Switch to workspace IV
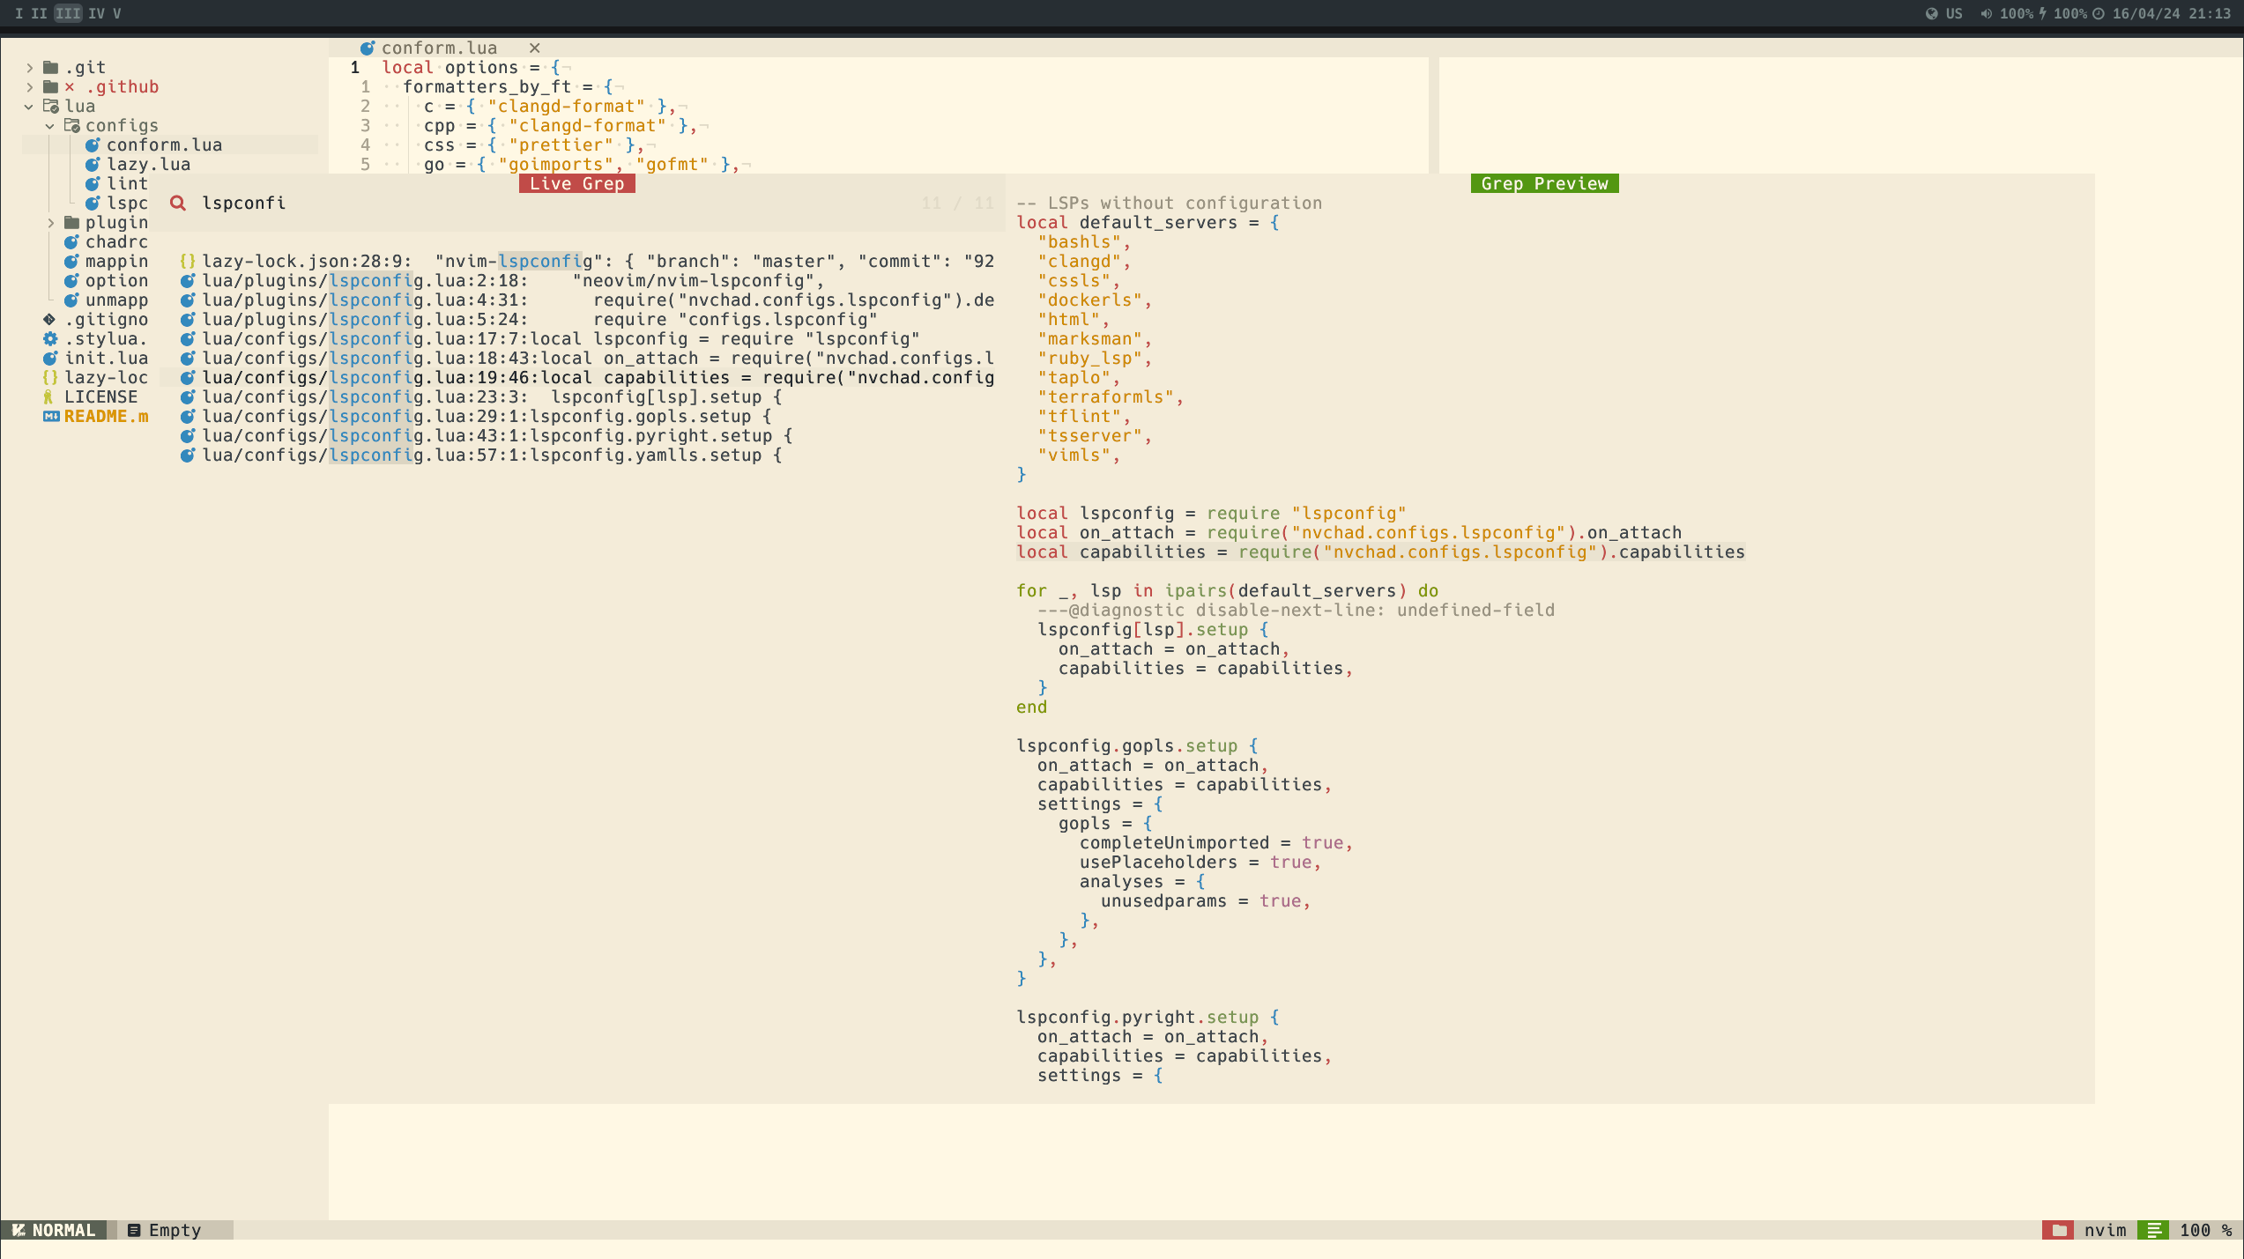This screenshot has height=1259, width=2244. pyautogui.click(x=96, y=13)
